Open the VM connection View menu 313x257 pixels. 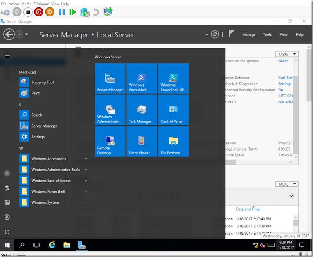coord(55,4)
